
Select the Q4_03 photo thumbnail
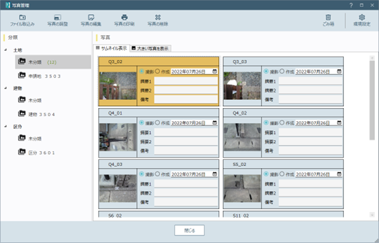[118, 188]
